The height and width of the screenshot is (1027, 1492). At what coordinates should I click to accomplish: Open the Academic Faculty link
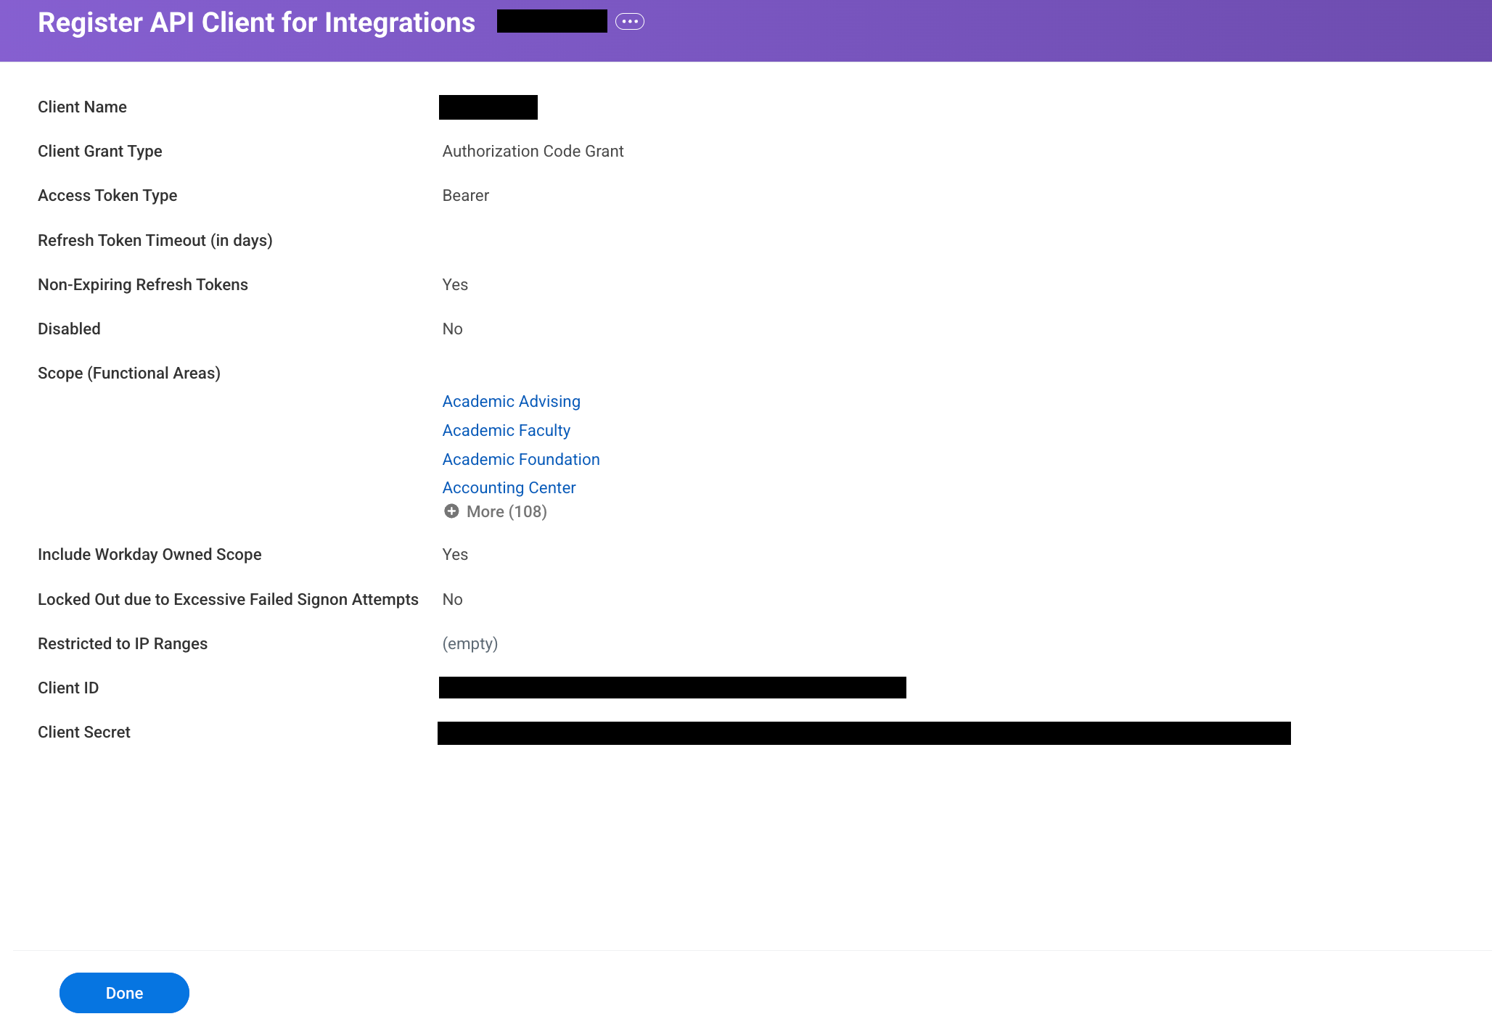[506, 430]
